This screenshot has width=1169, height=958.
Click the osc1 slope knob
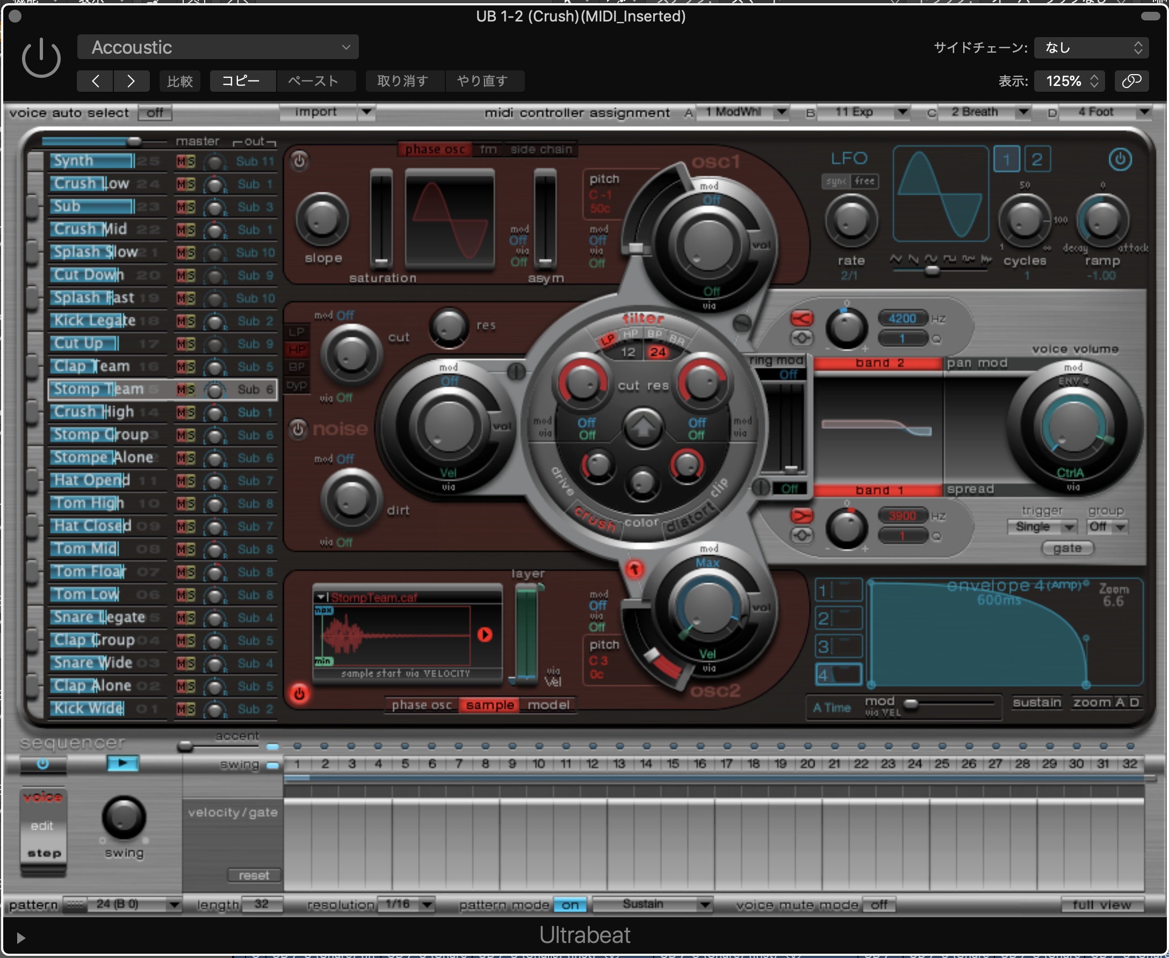[x=322, y=219]
